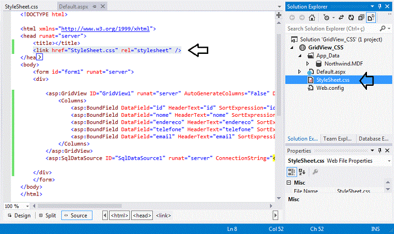394x234 pixels.
Task: Switch to the Solution Explorer bottom tab
Action: tap(302, 139)
